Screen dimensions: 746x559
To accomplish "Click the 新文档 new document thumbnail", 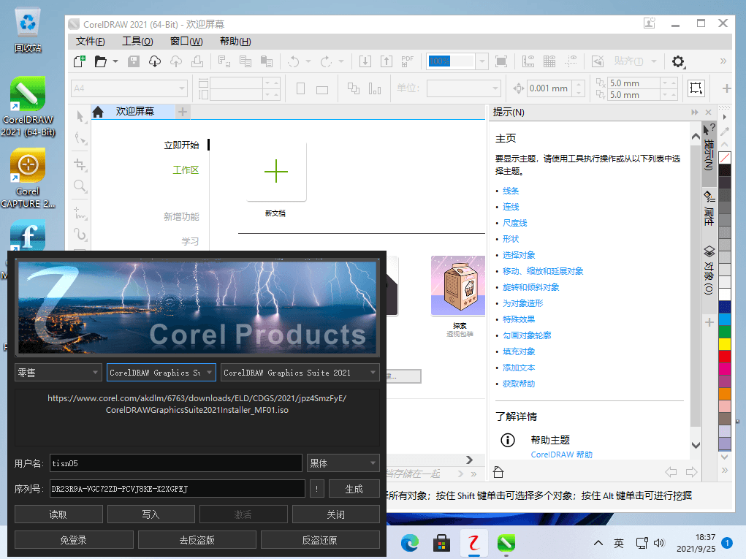I will [276, 171].
